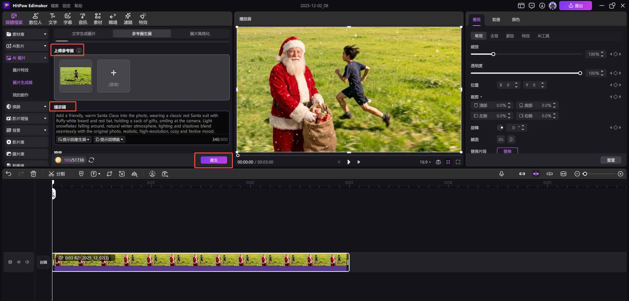The width and height of the screenshot is (629, 301).
Task: Click the 透明度 opacity slider handle
Action: [580, 73]
